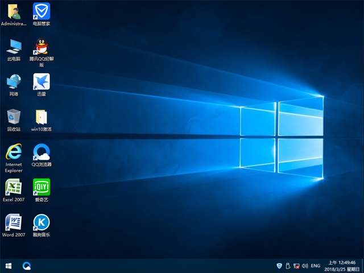Image resolution: width=364 pixels, height=273 pixels.
Task: Select the 酷狗音乐 KuGou music icon
Action: 41,222
